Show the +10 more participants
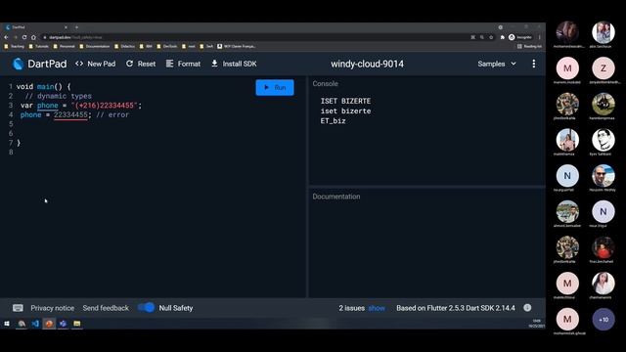This screenshot has height=352, width=626. 604,320
